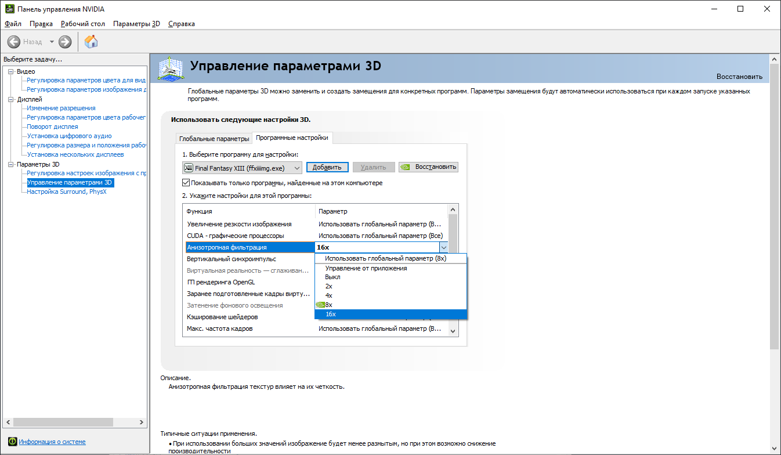781x455 pixels.
Task: Click the Параметр column header
Action: (x=382, y=211)
